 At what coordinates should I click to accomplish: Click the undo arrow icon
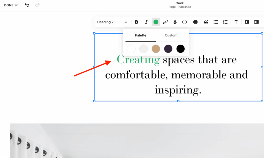click(x=27, y=5)
